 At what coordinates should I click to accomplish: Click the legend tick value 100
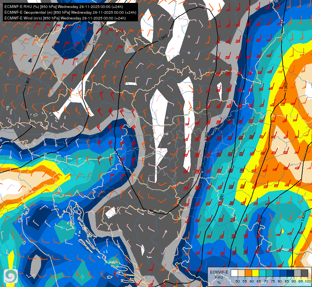click(308, 281)
